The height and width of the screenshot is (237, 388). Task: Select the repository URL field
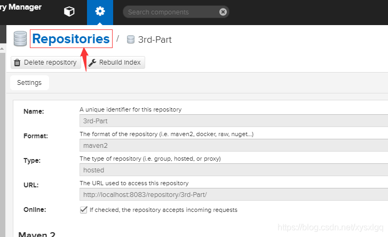pyautogui.click(x=233, y=194)
